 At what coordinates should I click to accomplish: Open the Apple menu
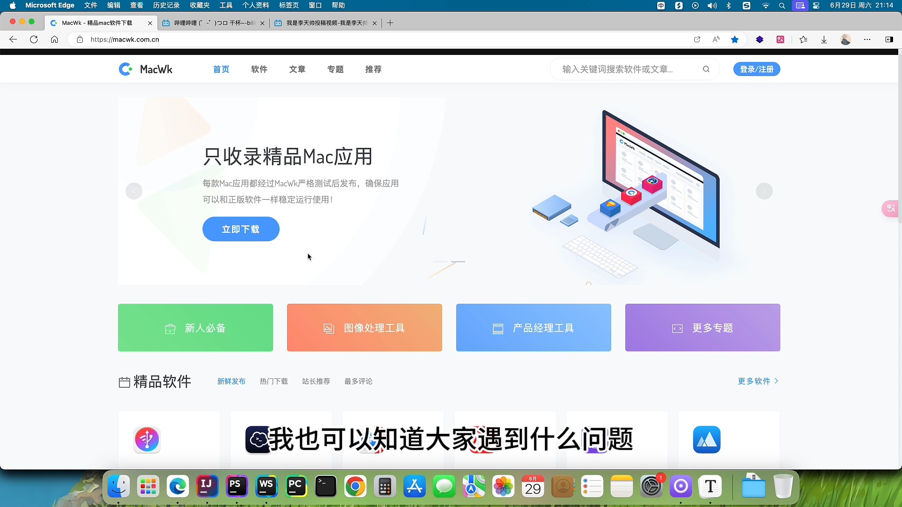pos(13,5)
